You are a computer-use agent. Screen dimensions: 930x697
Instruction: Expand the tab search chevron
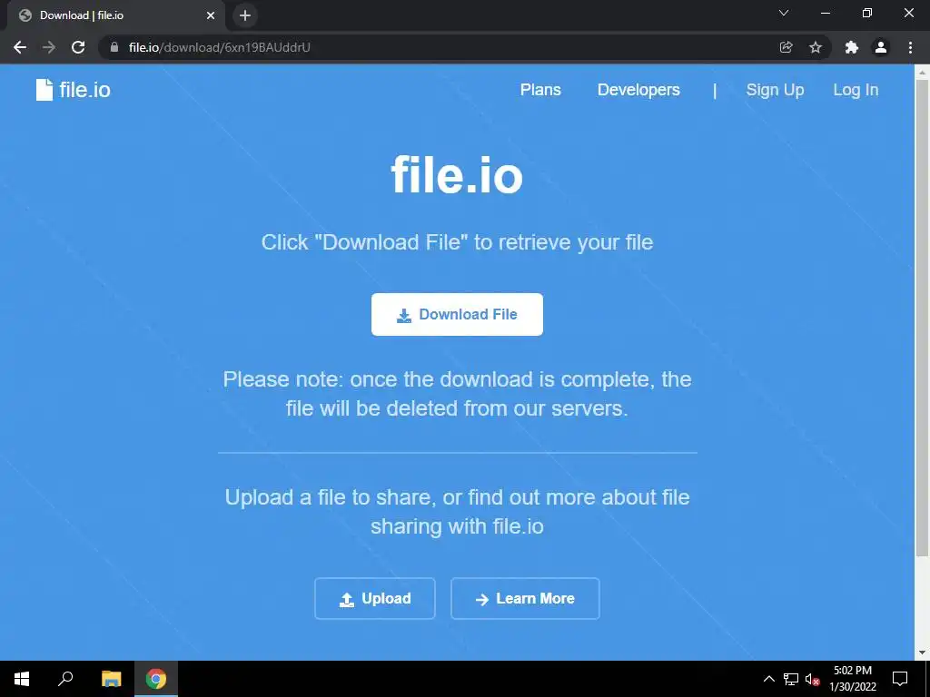click(x=784, y=13)
